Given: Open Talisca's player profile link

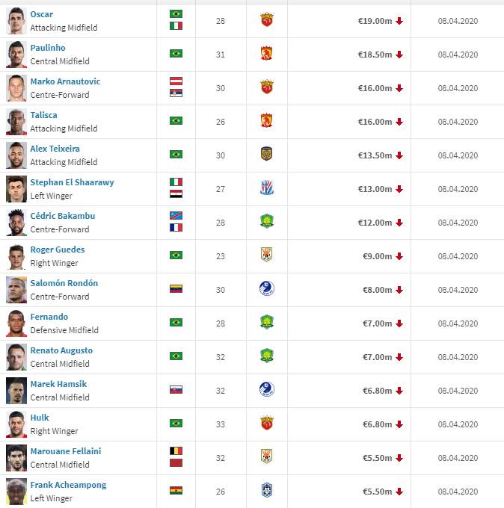Looking at the screenshot, I should pos(44,115).
